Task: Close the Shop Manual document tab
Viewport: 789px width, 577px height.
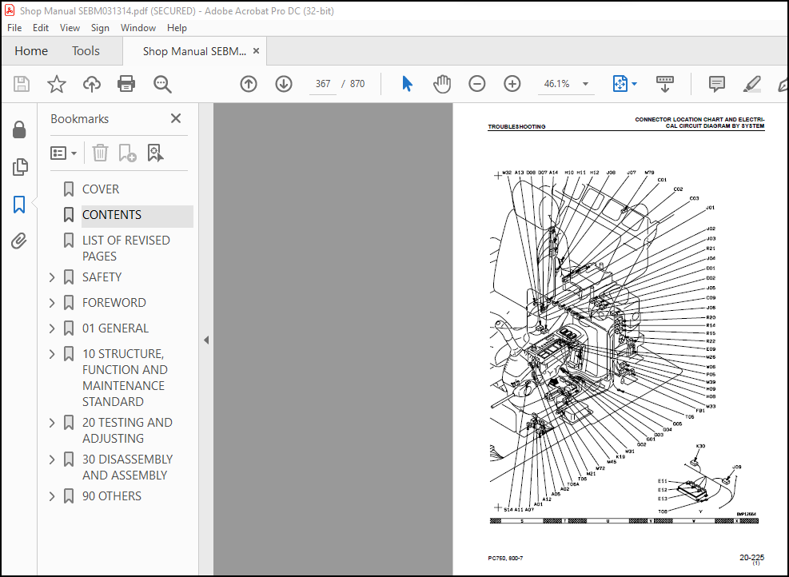Action: tap(256, 51)
